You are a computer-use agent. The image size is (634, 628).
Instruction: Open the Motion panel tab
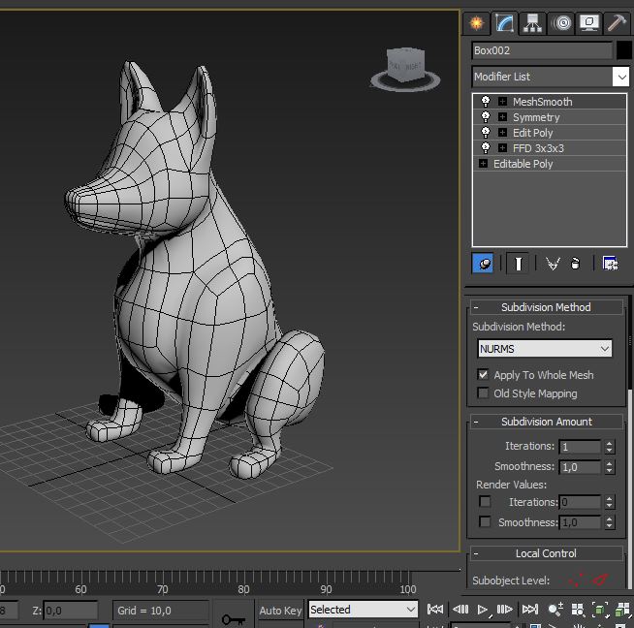560,22
